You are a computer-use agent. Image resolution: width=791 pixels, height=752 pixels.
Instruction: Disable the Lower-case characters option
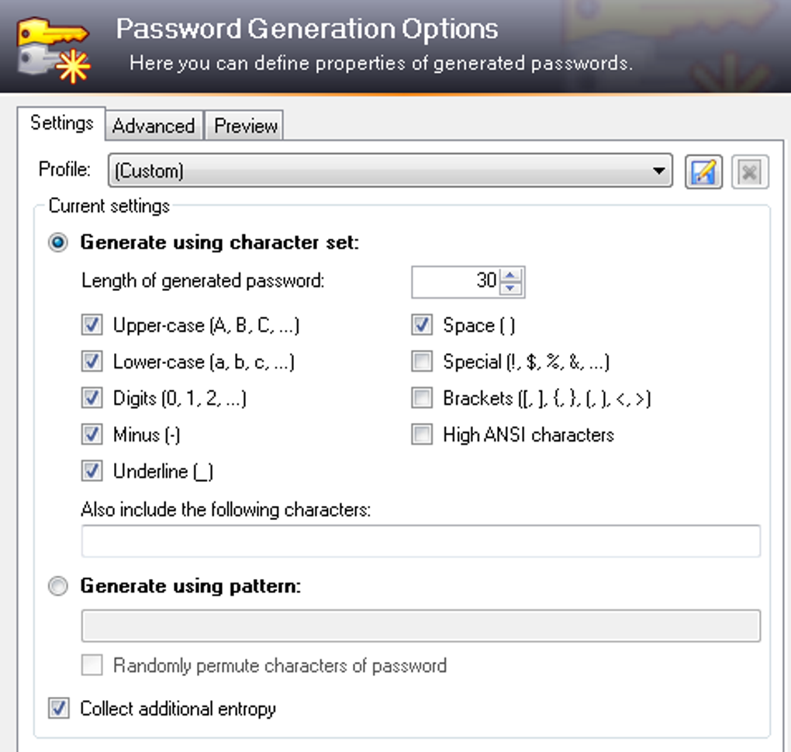pos(92,362)
